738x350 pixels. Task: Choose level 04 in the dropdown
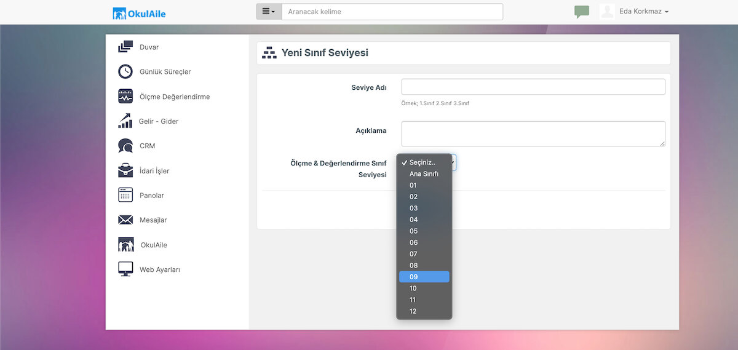(424, 220)
